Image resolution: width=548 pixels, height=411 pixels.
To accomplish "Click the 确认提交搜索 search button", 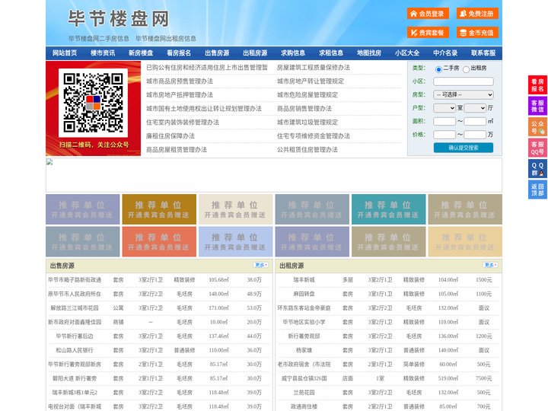I will click(x=464, y=148).
